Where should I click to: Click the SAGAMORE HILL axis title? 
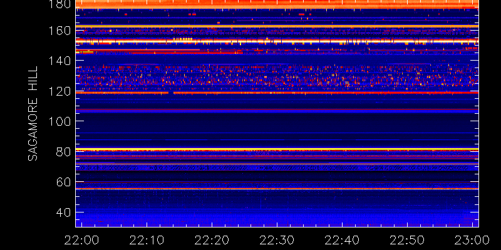pos(33,114)
